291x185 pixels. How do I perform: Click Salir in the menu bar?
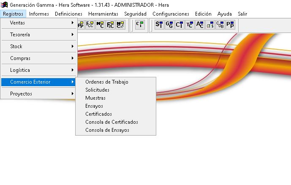pyautogui.click(x=242, y=14)
